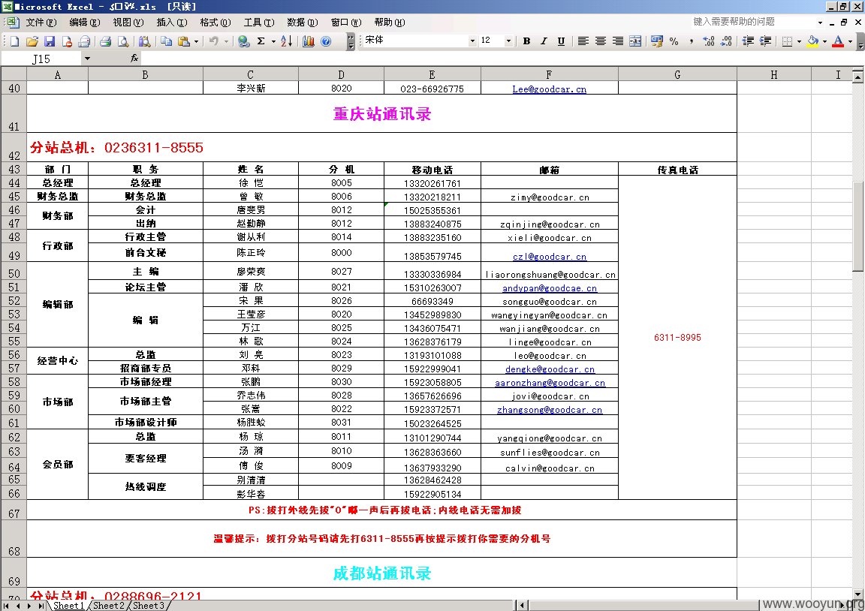Toggle Bold formatting

click(x=527, y=41)
